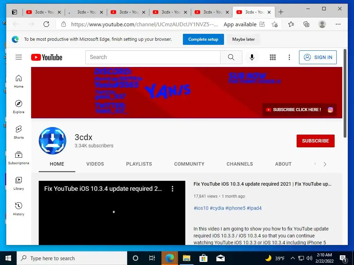Open Task View on the taskbar
The image size is (354, 265).
click(152, 258)
